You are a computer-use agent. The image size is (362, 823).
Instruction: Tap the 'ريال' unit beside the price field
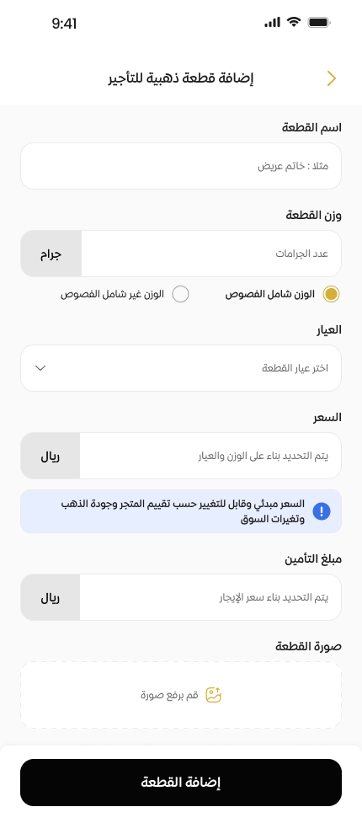51,456
